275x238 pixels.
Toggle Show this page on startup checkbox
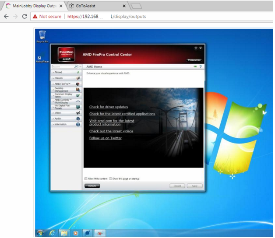[x=110, y=178]
